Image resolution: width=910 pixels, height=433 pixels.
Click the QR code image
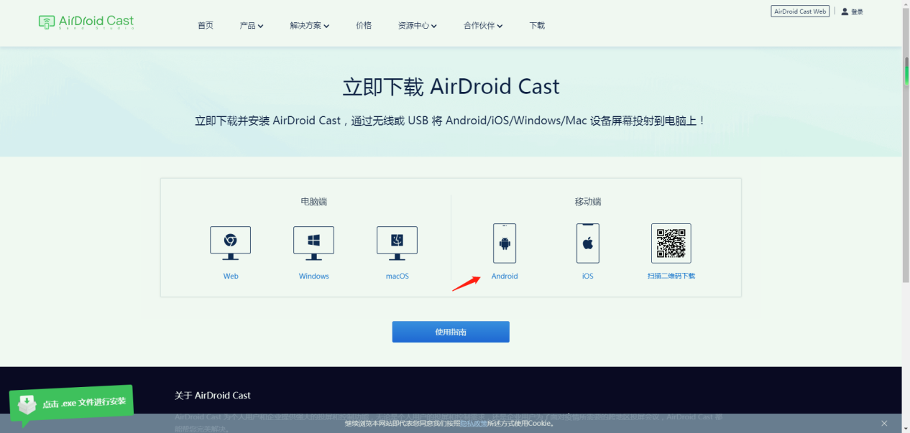[x=671, y=243]
